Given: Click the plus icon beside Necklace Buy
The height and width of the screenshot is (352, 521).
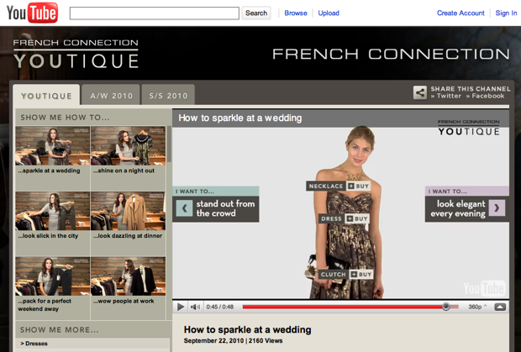Looking at the screenshot, I should click(x=351, y=187).
